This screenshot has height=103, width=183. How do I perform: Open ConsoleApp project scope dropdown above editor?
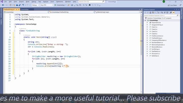tap(26, 12)
